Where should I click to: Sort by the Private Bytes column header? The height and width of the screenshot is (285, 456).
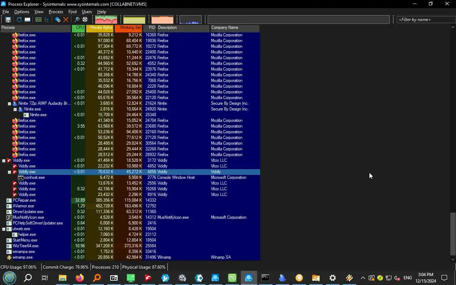(x=100, y=28)
